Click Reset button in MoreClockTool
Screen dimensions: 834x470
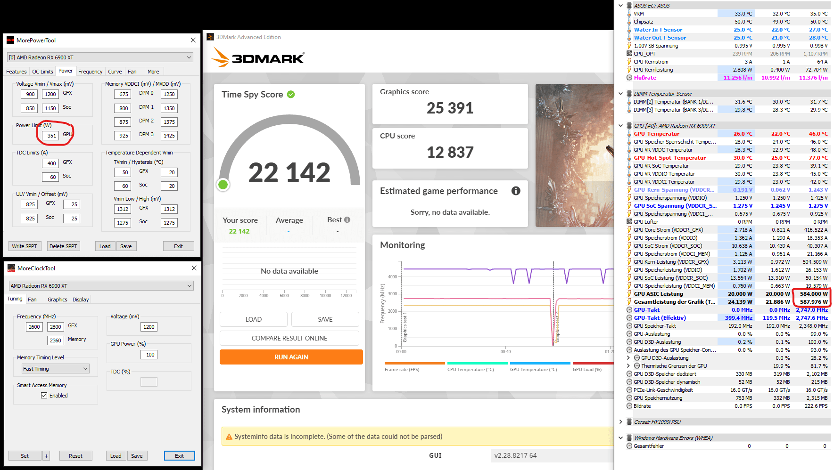pos(75,456)
